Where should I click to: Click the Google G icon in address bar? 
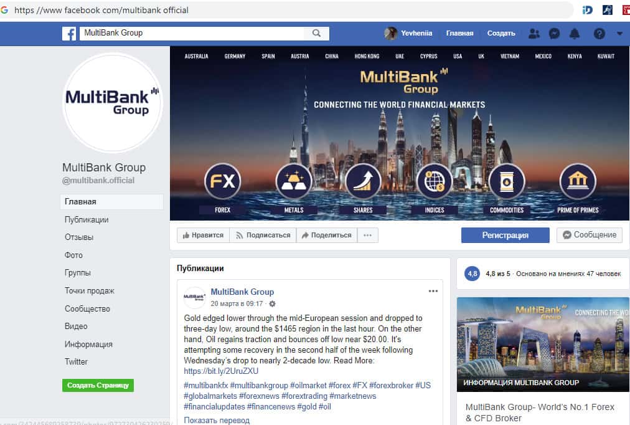coord(4,10)
